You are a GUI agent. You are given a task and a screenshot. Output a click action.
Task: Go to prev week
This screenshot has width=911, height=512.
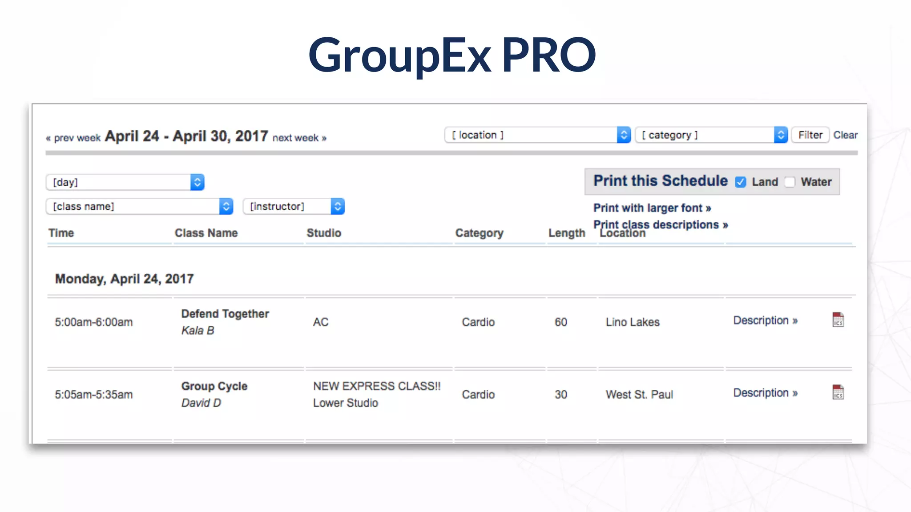coord(73,138)
